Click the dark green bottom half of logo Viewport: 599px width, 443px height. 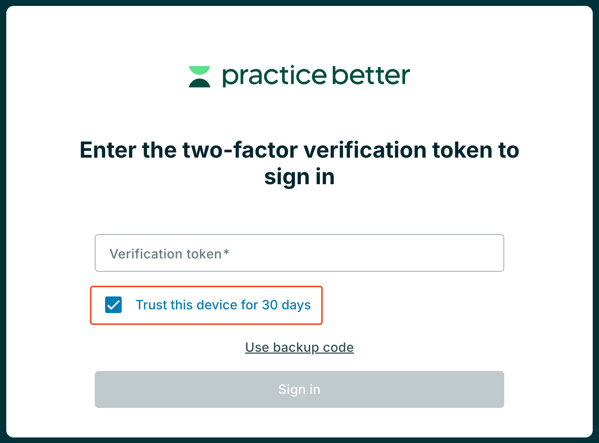pos(200,83)
